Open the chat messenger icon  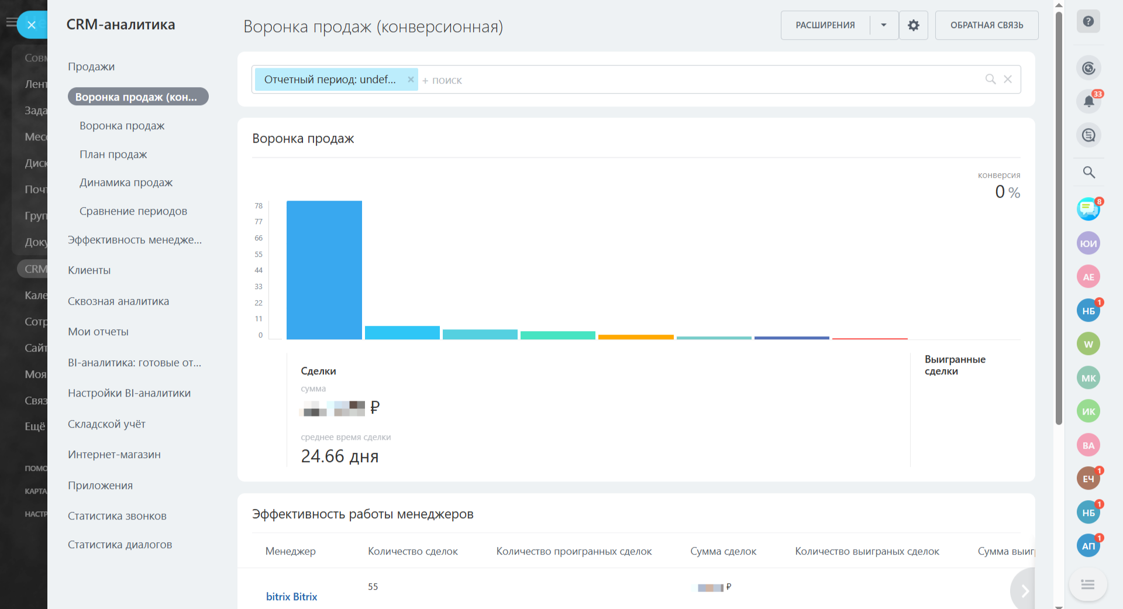coord(1088,209)
